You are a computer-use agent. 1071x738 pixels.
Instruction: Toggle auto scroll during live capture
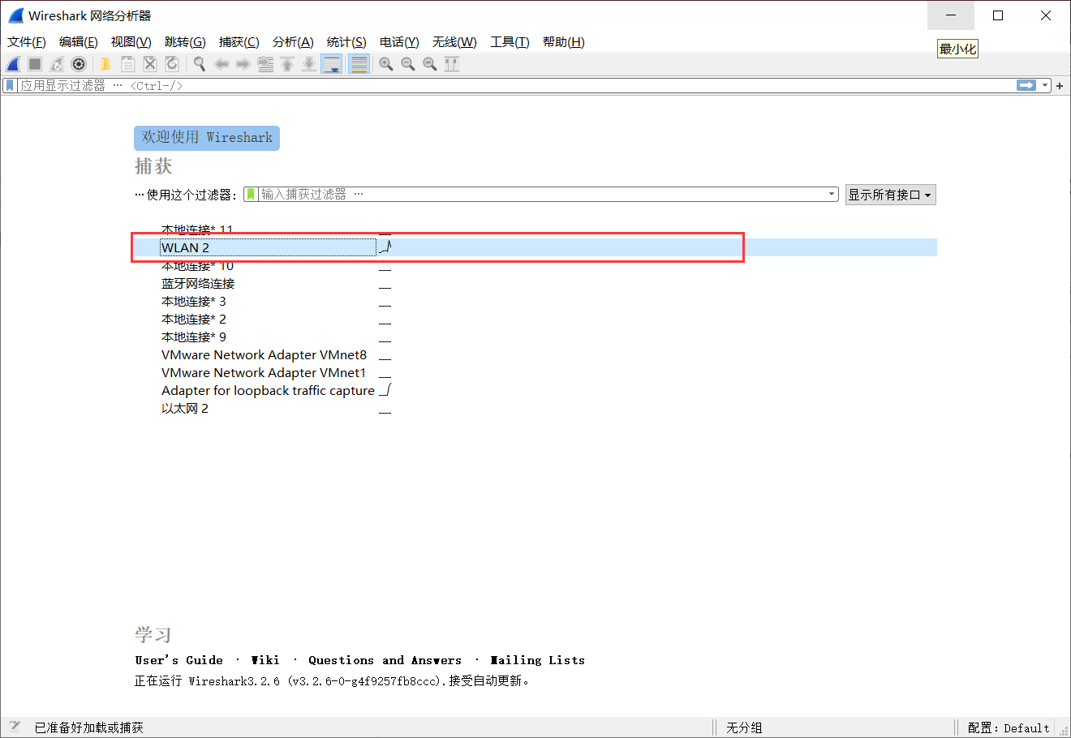[331, 64]
